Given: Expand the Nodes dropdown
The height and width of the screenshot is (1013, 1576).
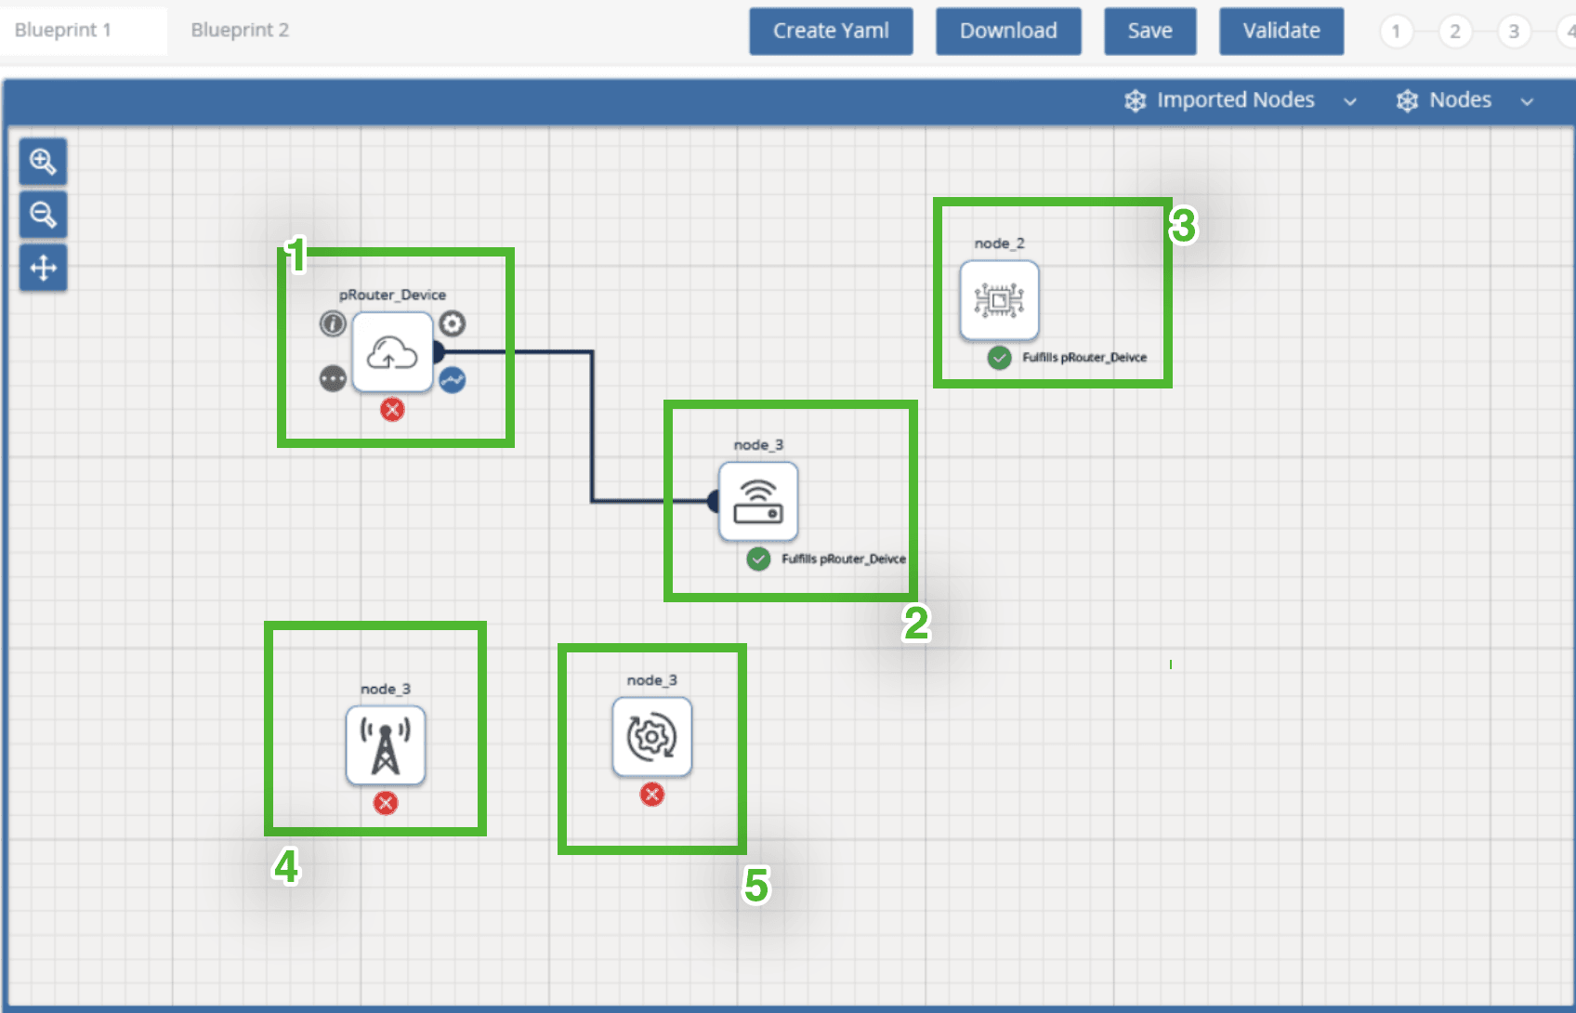Looking at the screenshot, I should pyautogui.click(x=1464, y=100).
